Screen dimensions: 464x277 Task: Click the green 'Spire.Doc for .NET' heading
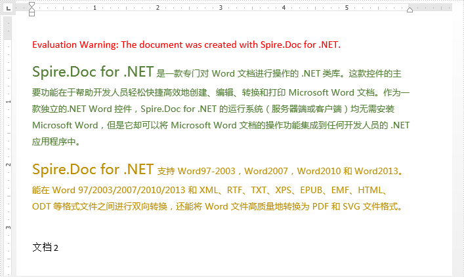pyautogui.click(x=93, y=72)
